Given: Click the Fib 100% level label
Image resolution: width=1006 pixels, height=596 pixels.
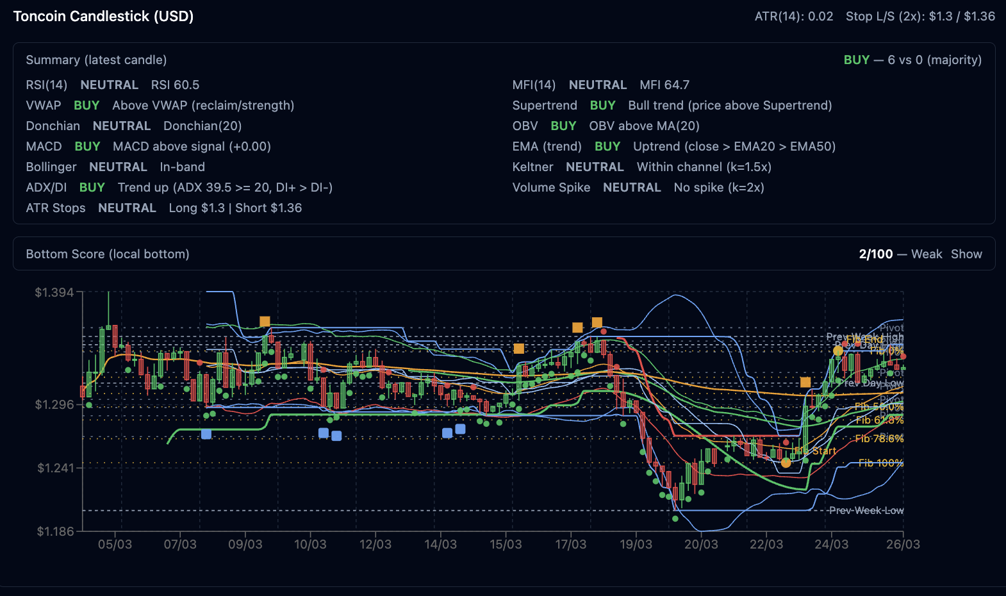Looking at the screenshot, I should 880,463.
